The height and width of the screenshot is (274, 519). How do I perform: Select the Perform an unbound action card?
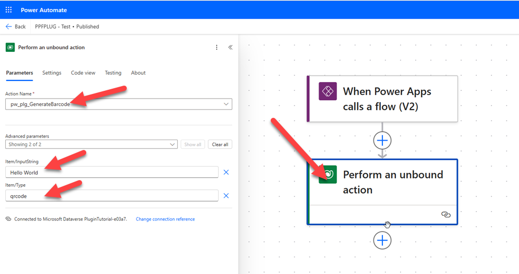(382, 192)
